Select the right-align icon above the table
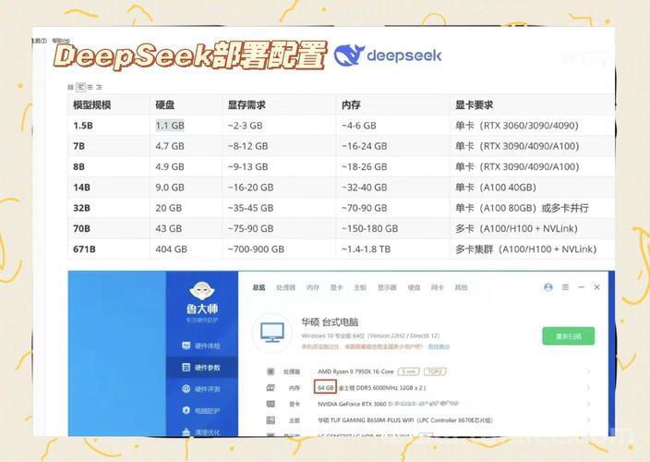 coord(99,87)
